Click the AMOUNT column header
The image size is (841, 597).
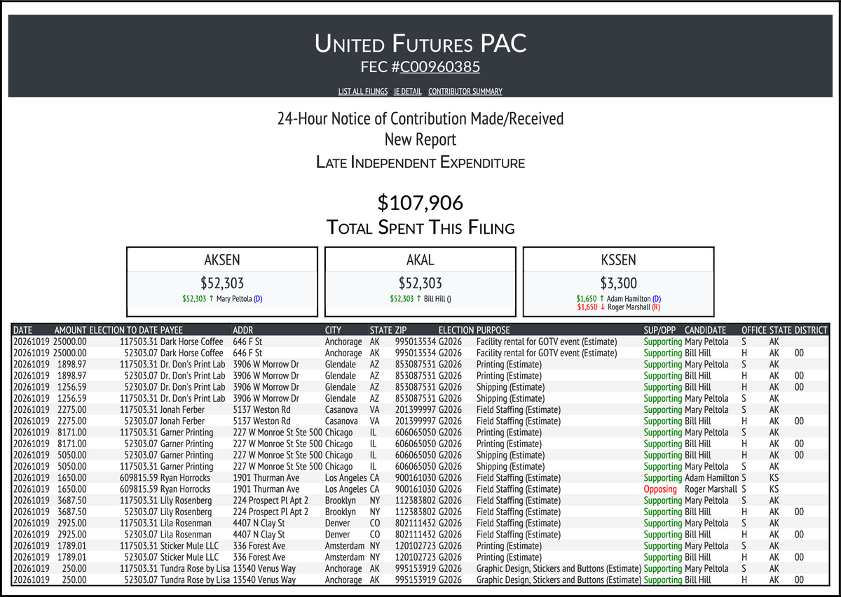[x=70, y=330]
